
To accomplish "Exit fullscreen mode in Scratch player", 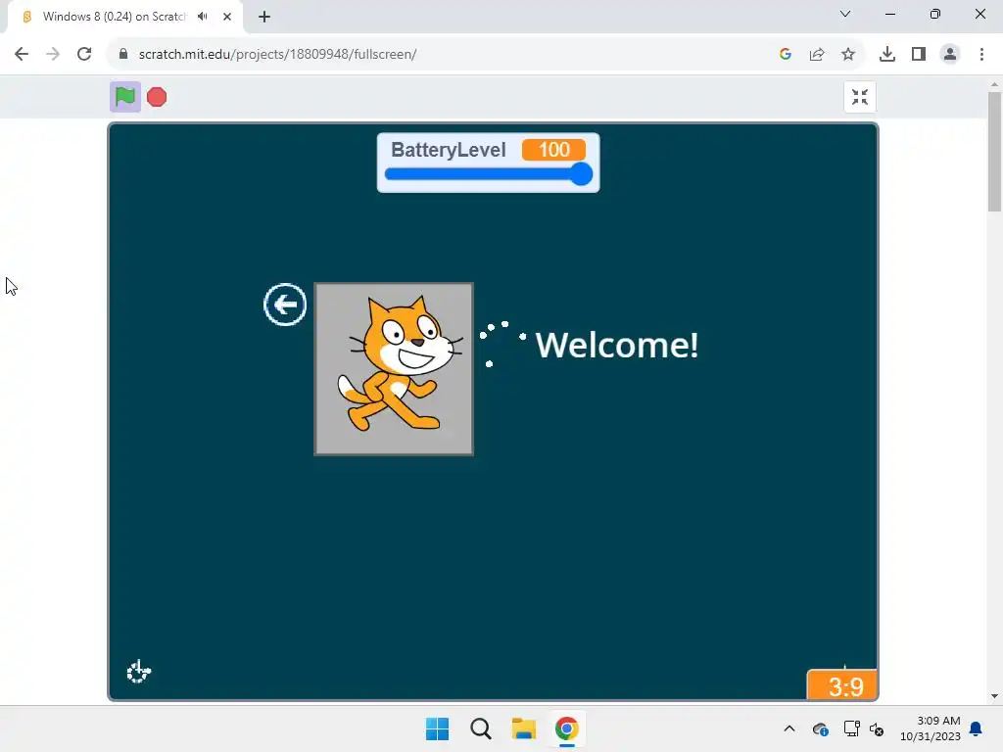I will pyautogui.click(x=860, y=97).
